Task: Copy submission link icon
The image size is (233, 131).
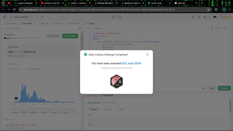Action: pos(80,28)
